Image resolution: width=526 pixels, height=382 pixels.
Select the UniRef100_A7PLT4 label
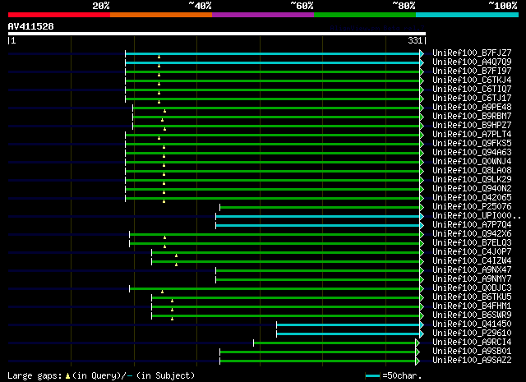click(472, 134)
